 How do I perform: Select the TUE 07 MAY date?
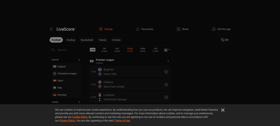(x=156, y=50)
